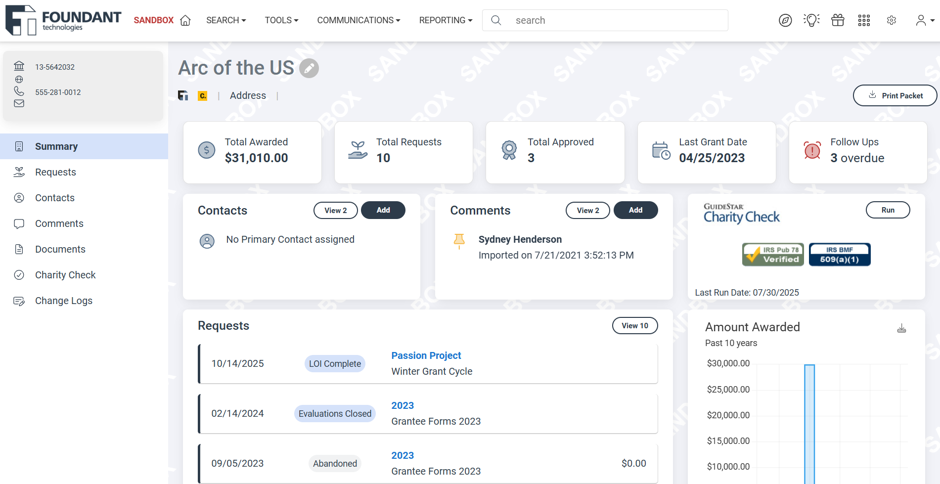The image size is (940, 484).
Task: Open the Passion Project request link
Action: (426, 355)
